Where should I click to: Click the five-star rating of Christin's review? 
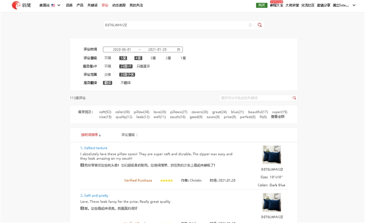166,181
